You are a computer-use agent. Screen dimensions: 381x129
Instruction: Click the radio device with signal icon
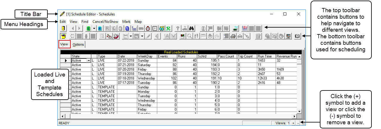click(x=235, y=28)
